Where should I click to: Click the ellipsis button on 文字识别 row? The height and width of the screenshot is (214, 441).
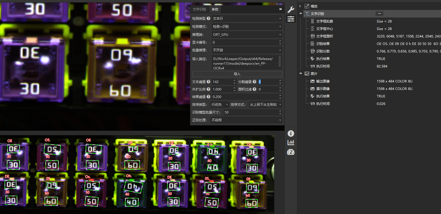click(379, 14)
